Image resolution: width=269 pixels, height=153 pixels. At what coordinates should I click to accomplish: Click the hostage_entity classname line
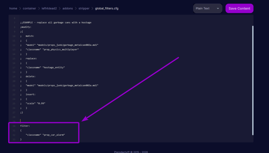pyautogui.click(x=46, y=67)
